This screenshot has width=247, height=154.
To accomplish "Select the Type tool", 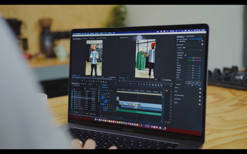I will point(99,101).
